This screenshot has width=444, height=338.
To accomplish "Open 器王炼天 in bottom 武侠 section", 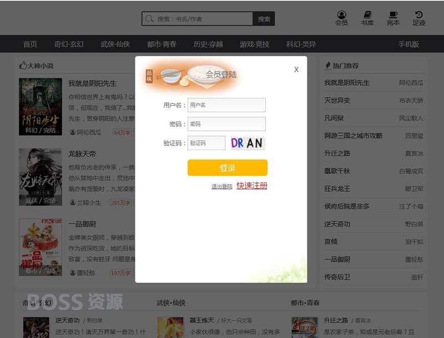I will 201,320.
